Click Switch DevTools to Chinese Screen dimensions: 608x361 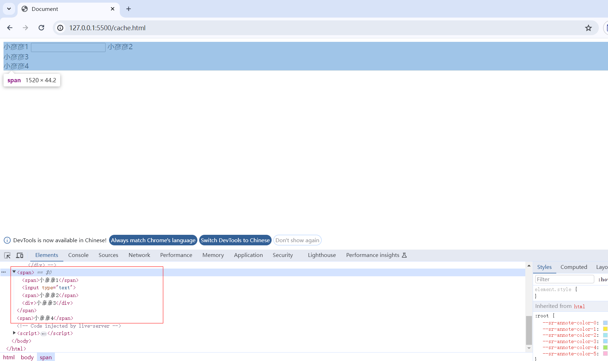[x=235, y=240]
